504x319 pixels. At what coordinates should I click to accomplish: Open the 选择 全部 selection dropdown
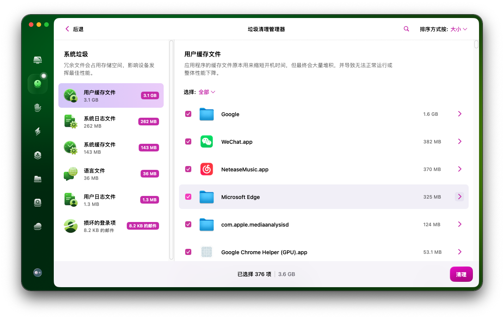pyautogui.click(x=207, y=92)
